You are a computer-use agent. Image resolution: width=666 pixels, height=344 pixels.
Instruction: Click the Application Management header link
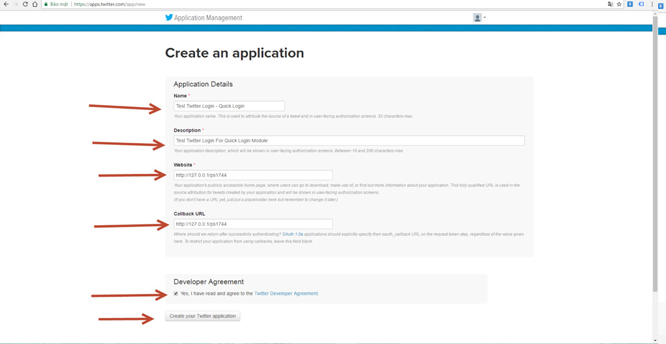coord(208,18)
